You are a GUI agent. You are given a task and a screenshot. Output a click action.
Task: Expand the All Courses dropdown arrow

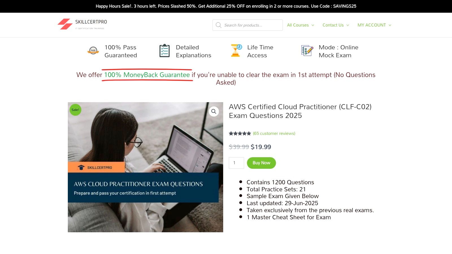(313, 25)
